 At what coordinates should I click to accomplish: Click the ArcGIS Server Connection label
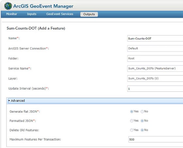pyautogui.click(x=28, y=49)
